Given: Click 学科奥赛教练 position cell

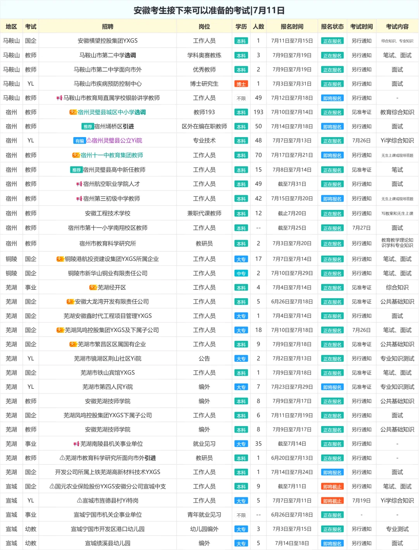Looking at the screenshot, I should pyautogui.click(x=204, y=55).
